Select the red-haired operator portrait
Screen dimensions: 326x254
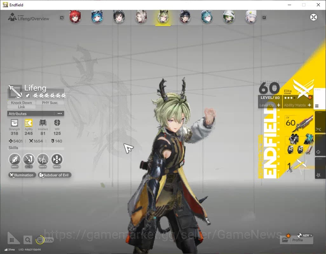pyautogui.click(x=75, y=17)
